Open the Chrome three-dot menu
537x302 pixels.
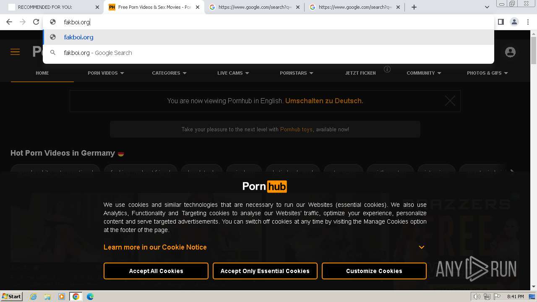click(528, 22)
